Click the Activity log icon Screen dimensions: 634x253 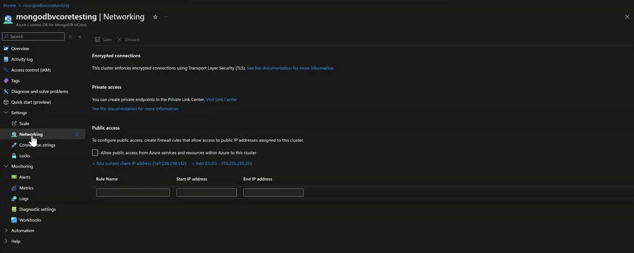tap(6, 59)
